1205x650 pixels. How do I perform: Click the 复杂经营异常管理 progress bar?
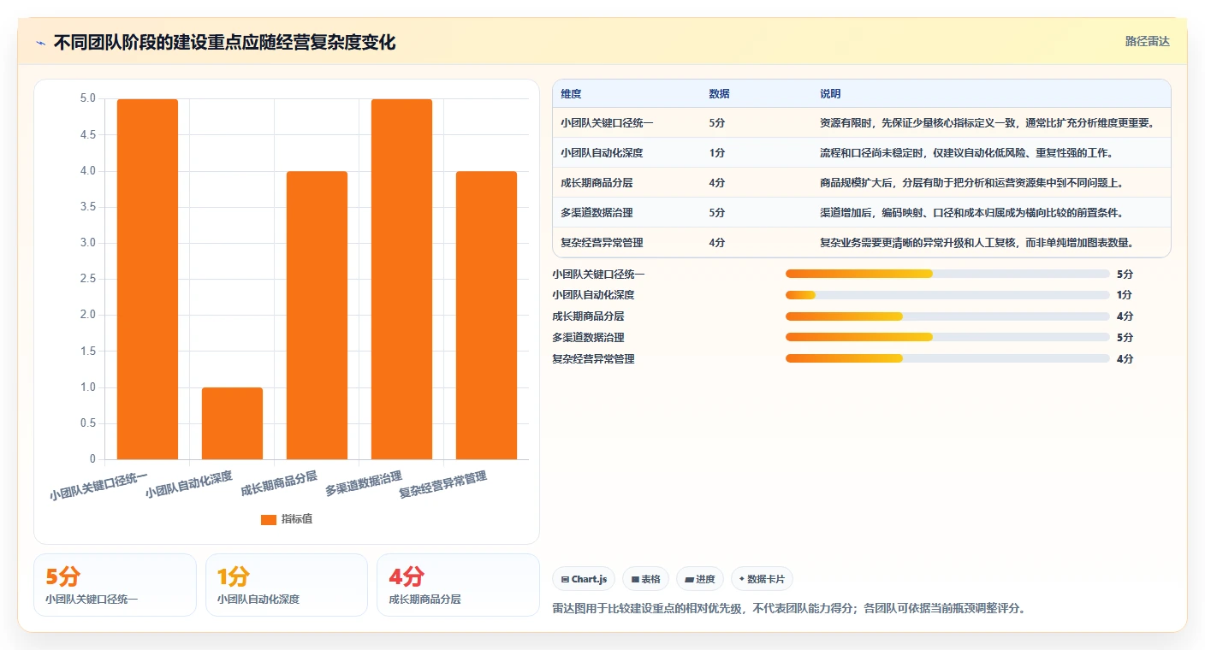947,358
